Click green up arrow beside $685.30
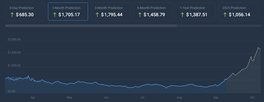 click(x=12, y=15)
